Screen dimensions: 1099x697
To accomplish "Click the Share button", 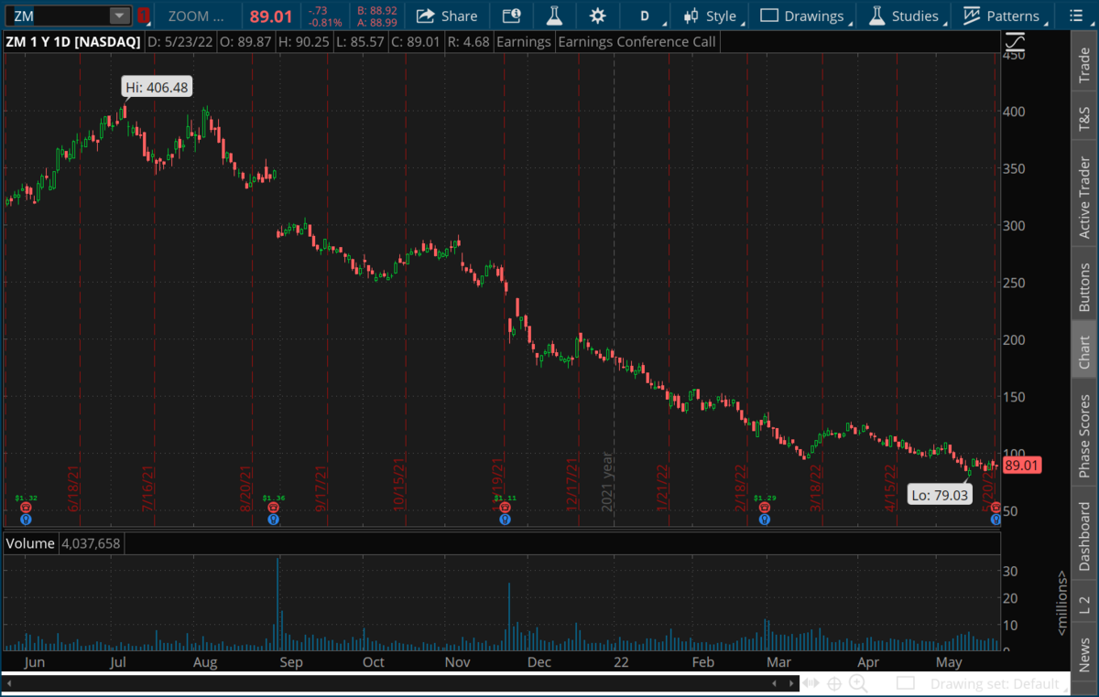I will tap(447, 16).
